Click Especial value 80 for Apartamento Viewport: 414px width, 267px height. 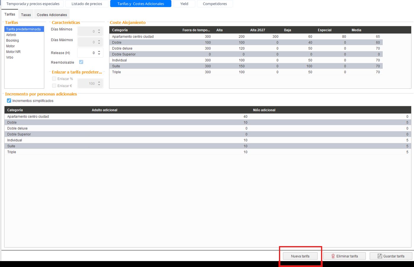point(344,37)
